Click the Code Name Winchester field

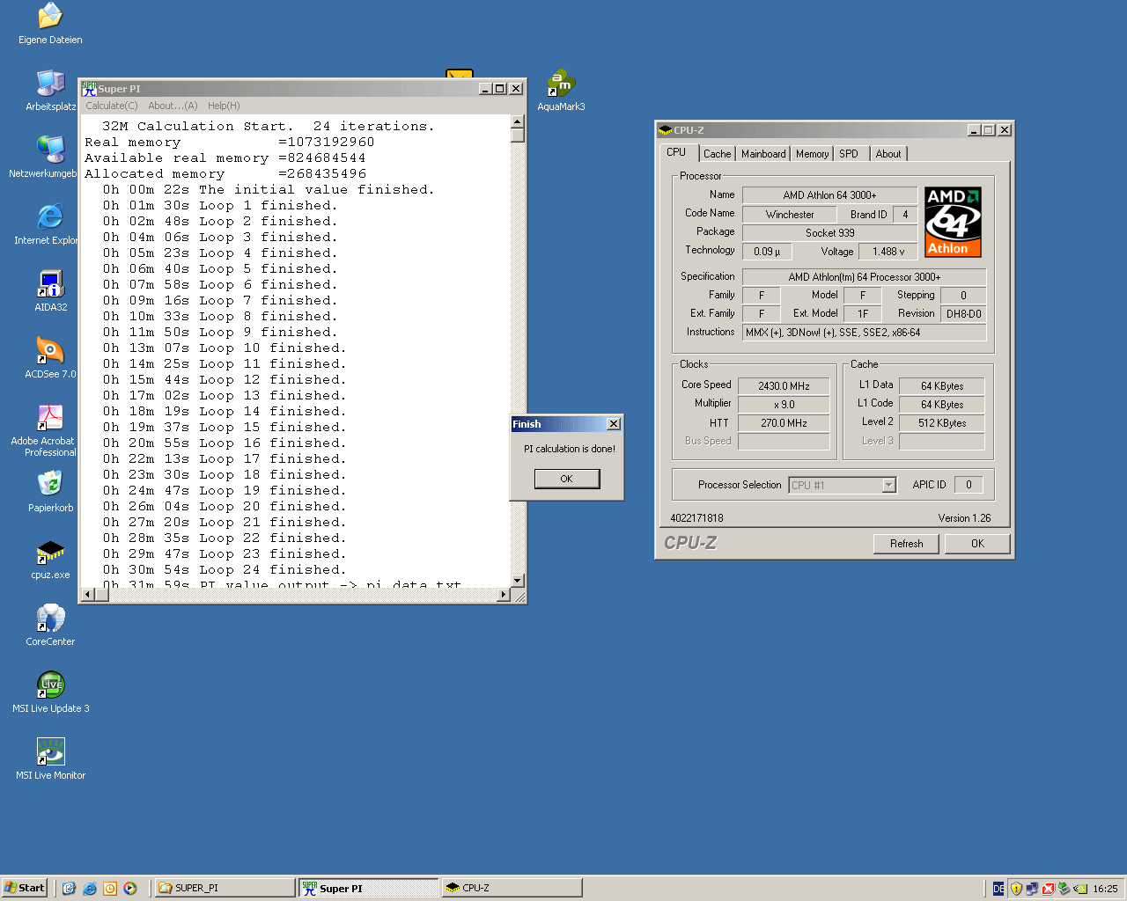click(790, 215)
